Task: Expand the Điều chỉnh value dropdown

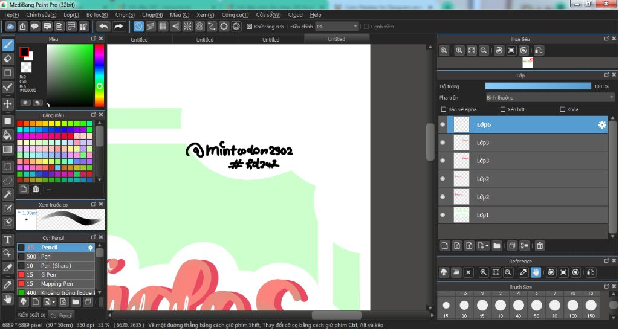Action: click(355, 27)
